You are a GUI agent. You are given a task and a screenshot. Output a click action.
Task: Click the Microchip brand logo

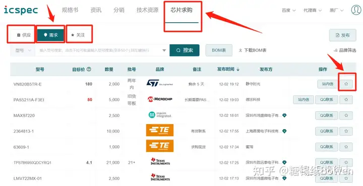160,99
